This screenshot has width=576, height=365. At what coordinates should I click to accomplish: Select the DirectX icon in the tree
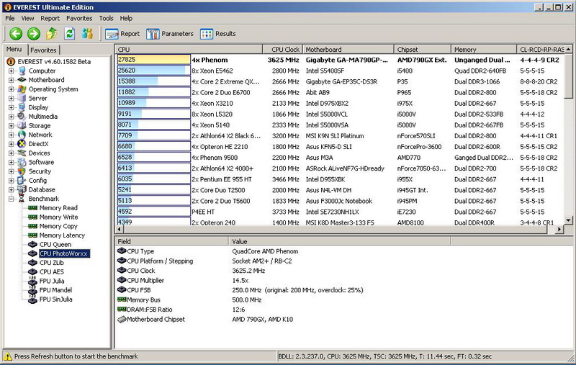point(22,144)
